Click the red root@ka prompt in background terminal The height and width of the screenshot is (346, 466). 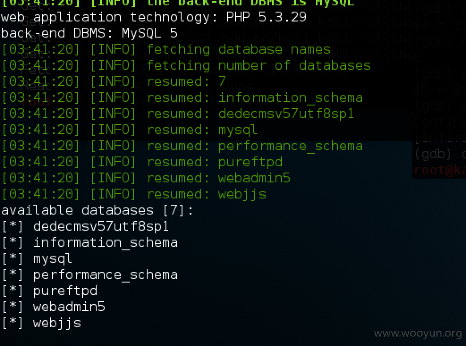point(440,170)
